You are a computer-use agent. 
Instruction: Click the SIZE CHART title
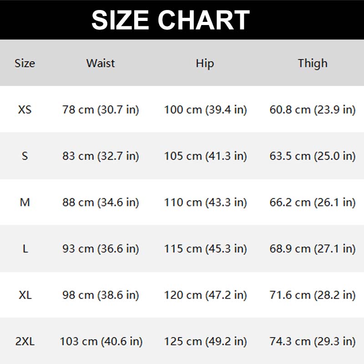(170, 20)
